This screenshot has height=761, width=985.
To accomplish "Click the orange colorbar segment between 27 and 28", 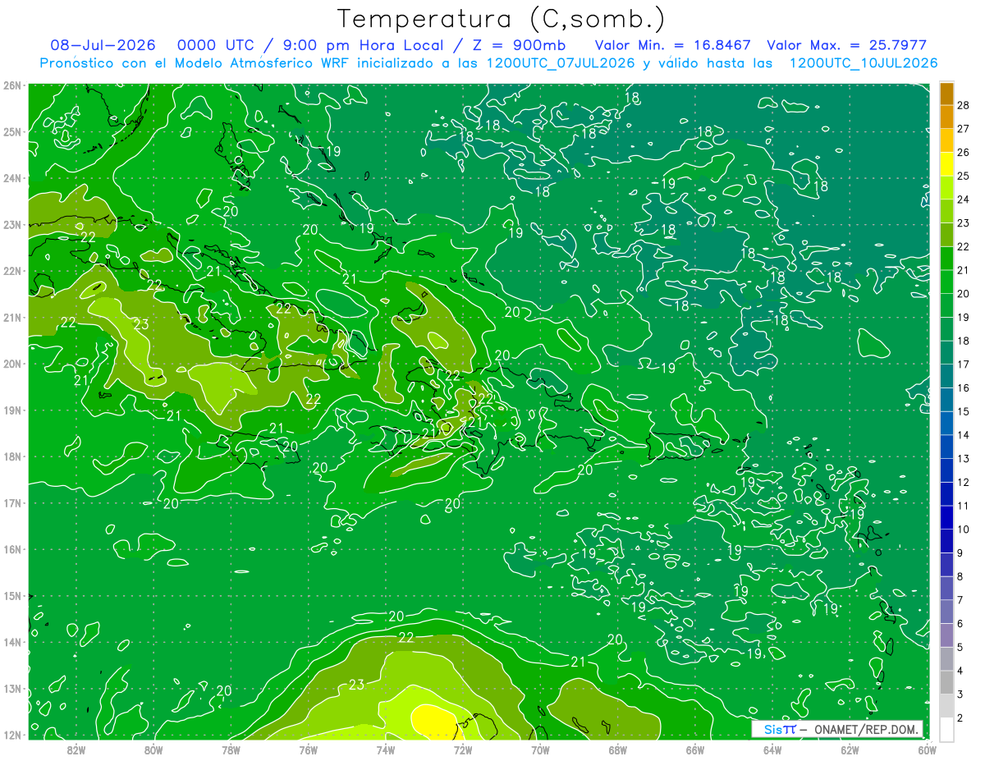I will pyautogui.click(x=946, y=117).
